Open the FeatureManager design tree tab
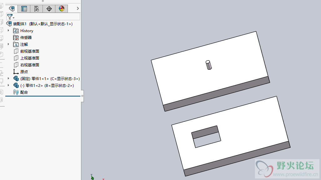Screen dimensions: 321x180 point(12,8)
